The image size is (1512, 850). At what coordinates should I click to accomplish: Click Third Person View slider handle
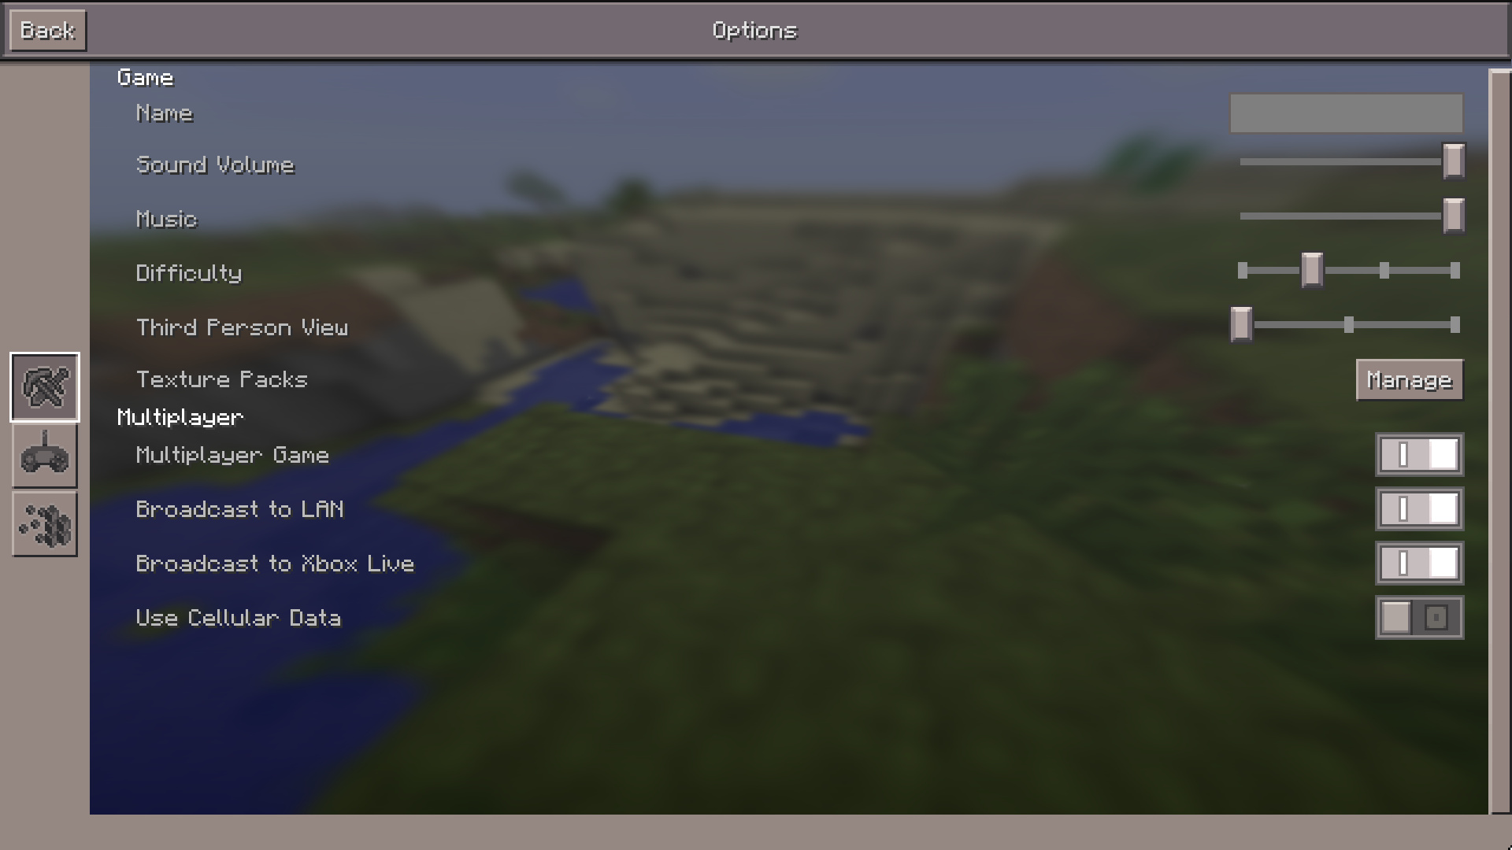point(1241,323)
